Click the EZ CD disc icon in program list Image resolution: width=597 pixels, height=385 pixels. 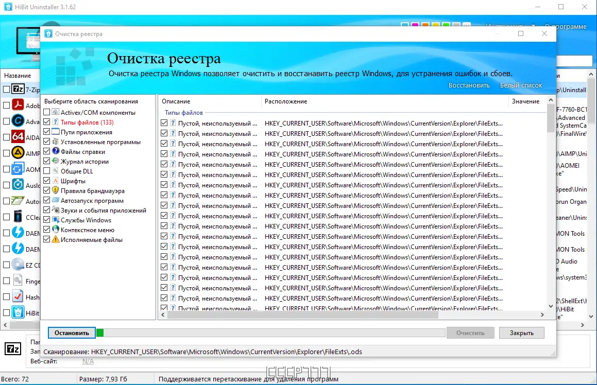[18, 265]
